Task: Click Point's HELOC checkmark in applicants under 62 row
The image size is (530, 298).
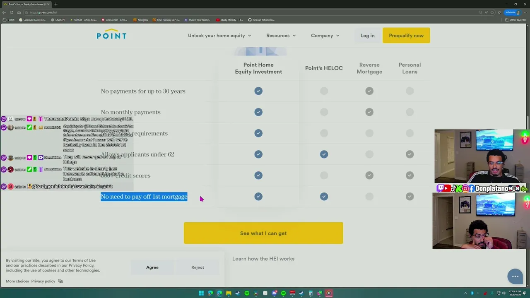Action: (324, 154)
